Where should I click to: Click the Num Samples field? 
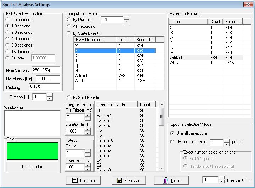pyautogui.click(x=46, y=70)
